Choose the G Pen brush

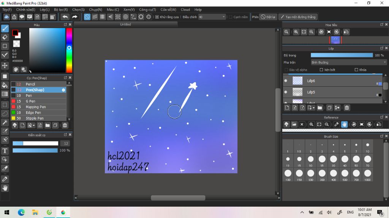(38, 101)
